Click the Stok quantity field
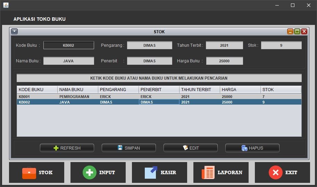The height and width of the screenshot is (187, 317). 281,45
